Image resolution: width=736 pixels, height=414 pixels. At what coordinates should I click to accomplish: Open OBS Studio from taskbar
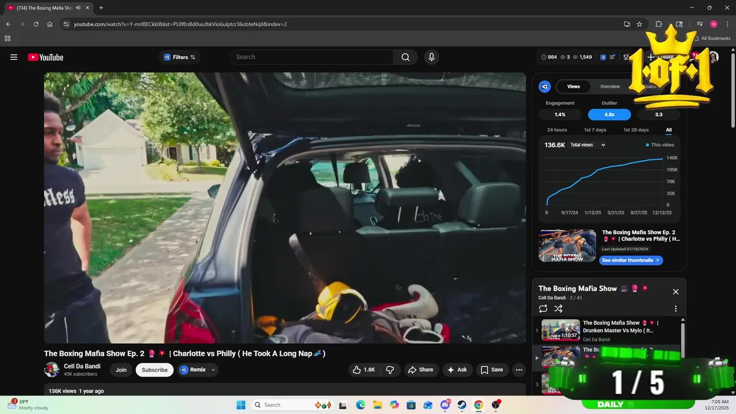496,405
